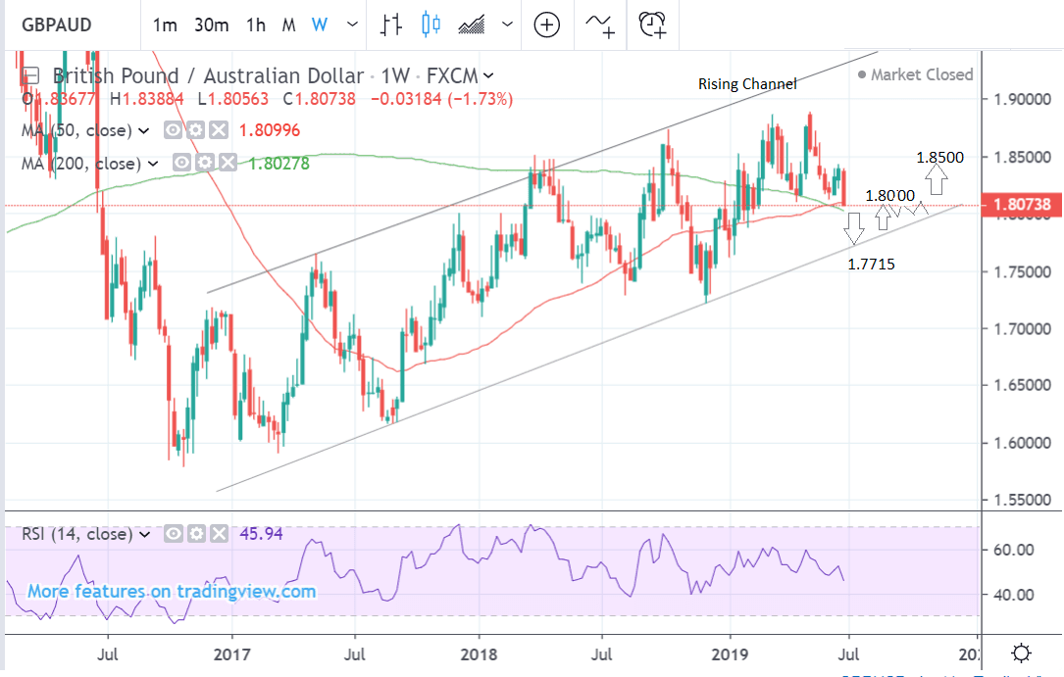Toggle visibility of the MA 200 indicator

click(180, 164)
